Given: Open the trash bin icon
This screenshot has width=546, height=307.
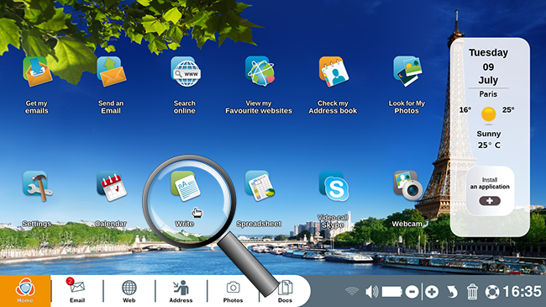Looking at the screenshot, I should click(472, 292).
